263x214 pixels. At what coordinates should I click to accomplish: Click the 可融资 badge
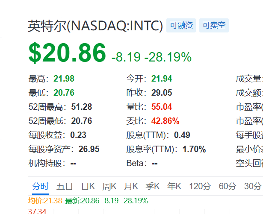coord(181,26)
